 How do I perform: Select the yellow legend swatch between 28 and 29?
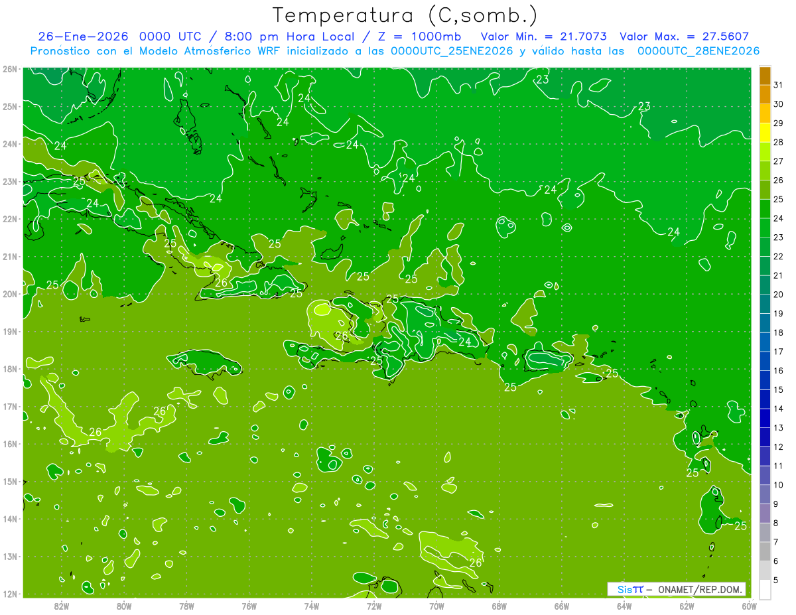click(765, 132)
